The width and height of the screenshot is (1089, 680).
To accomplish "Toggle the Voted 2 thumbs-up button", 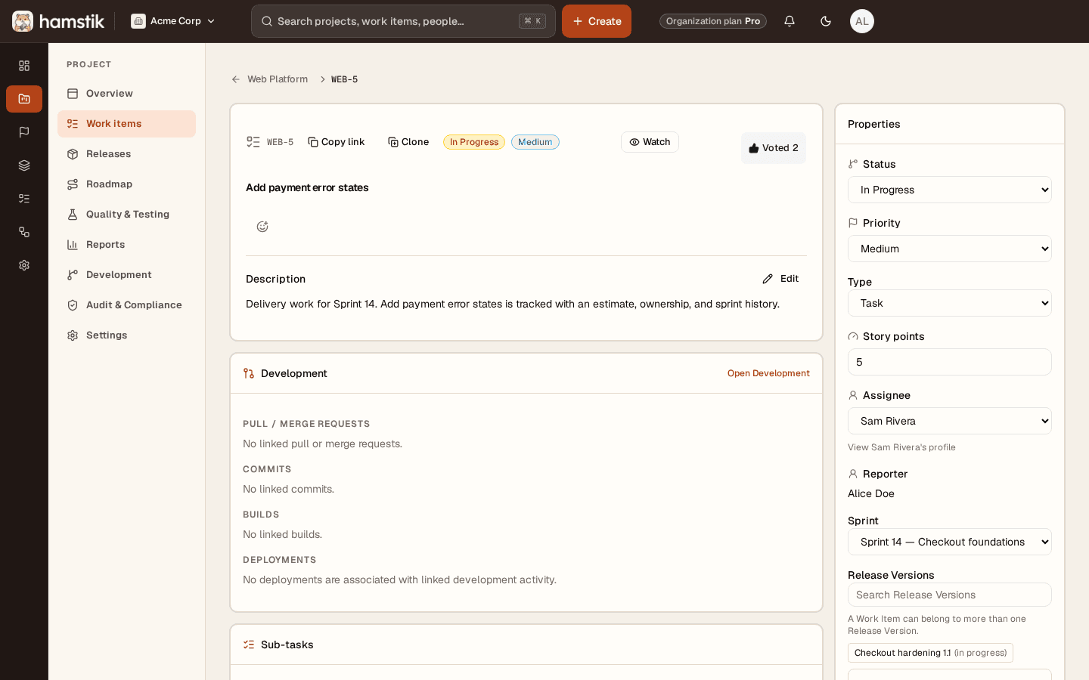I will point(773,148).
